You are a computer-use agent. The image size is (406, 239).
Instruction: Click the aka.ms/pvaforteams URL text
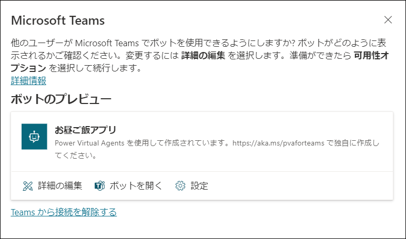(x=278, y=143)
